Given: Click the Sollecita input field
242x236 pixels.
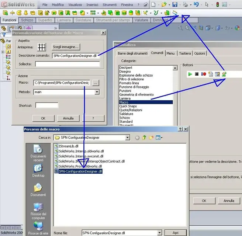Looking at the screenshot, I should click(x=68, y=64).
